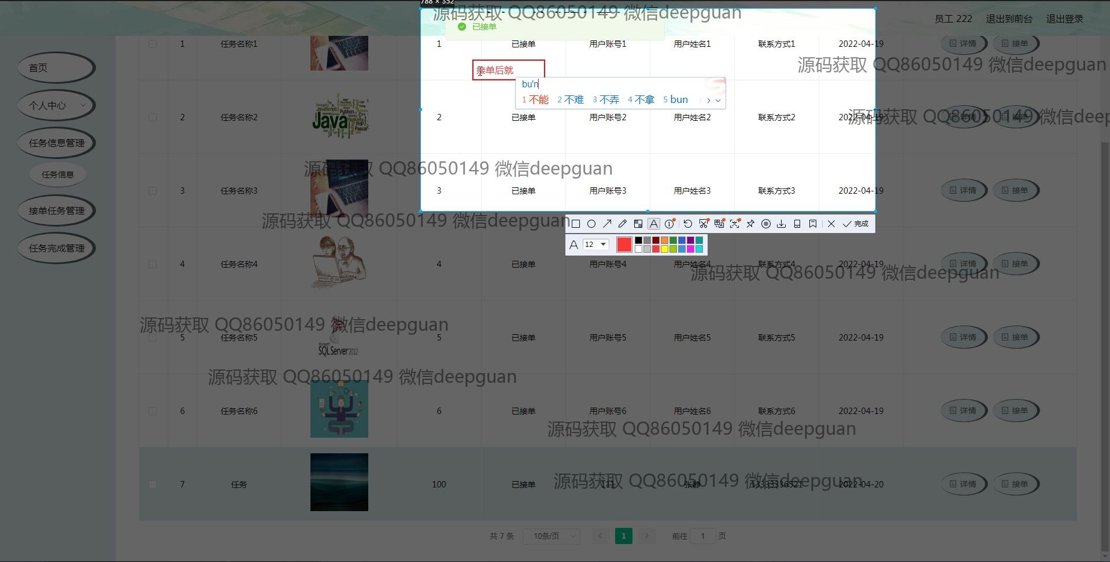The image size is (1110, 562).
Task: Open 接单任务管理 in sidebar
Action: (56, 210)
